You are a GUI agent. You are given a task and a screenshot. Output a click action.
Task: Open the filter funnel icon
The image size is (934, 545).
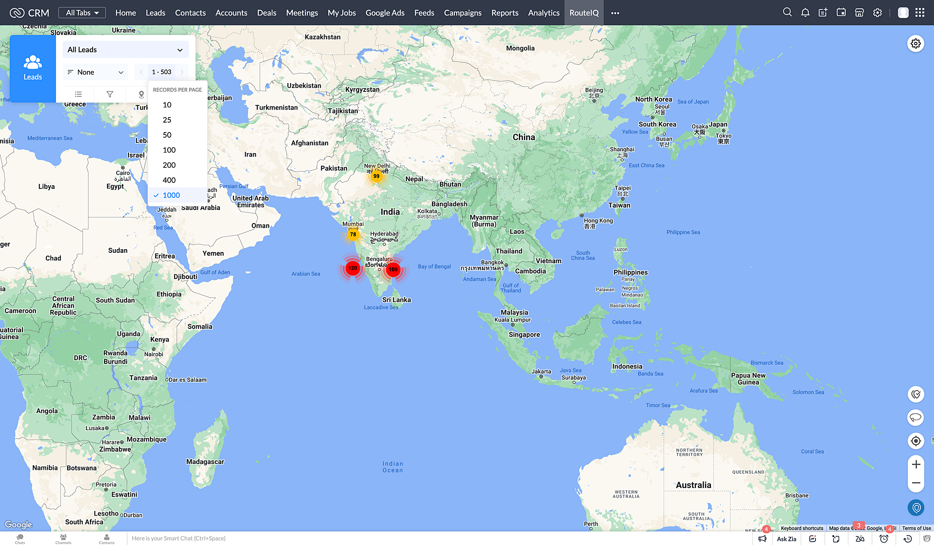pyautogui.click(x=110, y=94)
